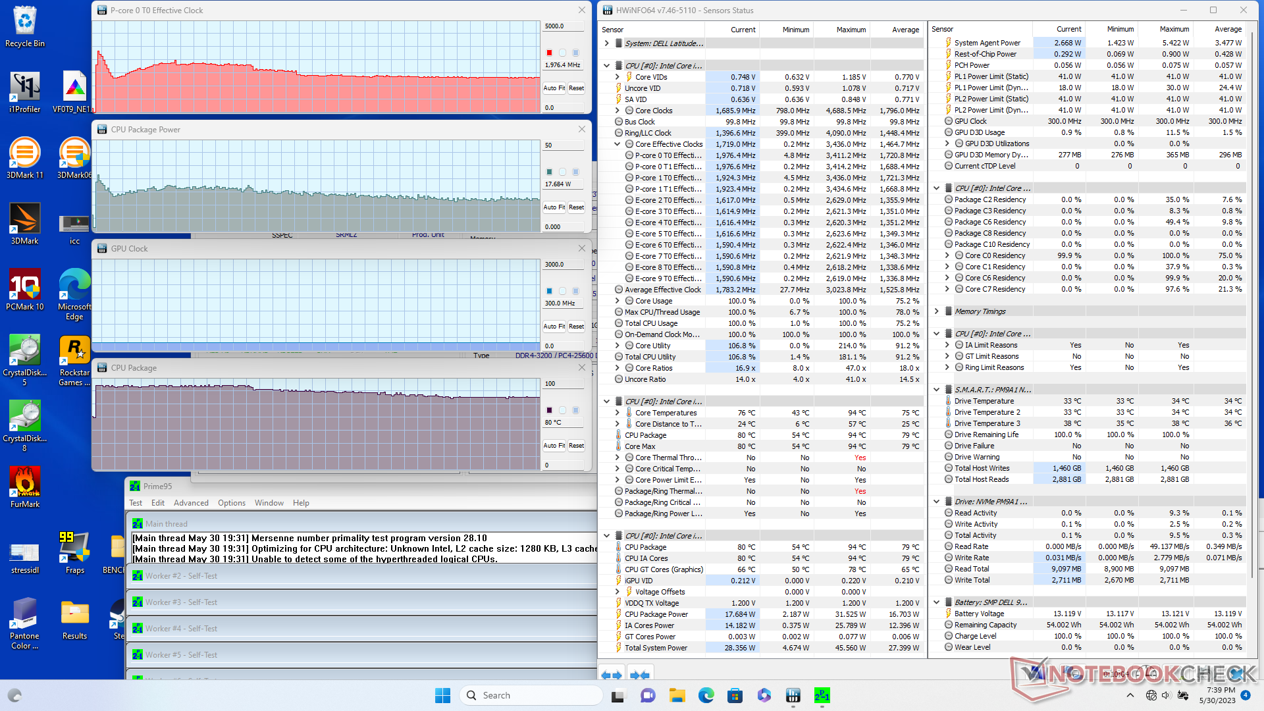Click the red color swatch in P-core graph

549,53
